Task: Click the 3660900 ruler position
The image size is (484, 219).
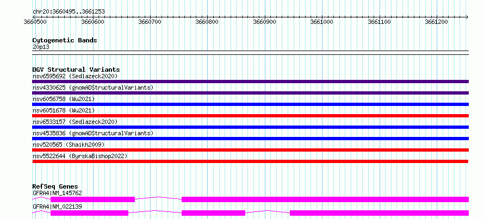Action: [x=264, y=22]
